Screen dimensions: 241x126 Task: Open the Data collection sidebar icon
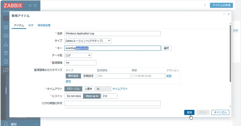[x=6, y=70]
